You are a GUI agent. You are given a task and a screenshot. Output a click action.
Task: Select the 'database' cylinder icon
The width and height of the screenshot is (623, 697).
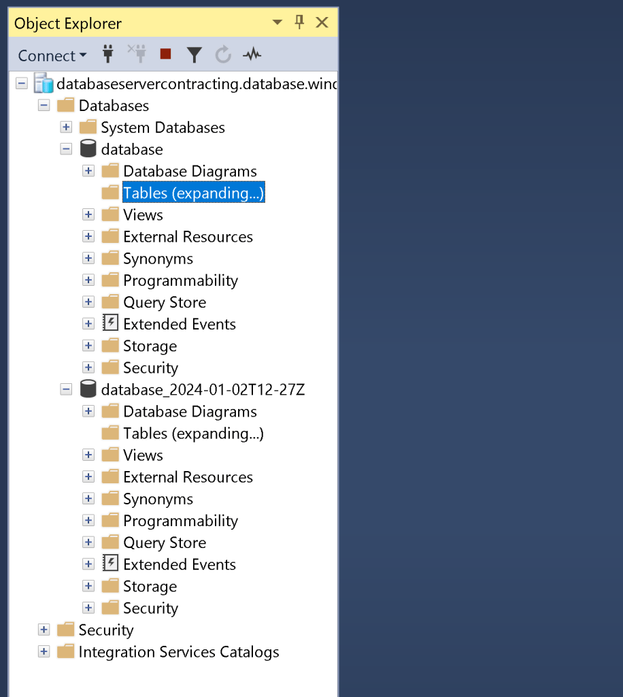point(88,148)
